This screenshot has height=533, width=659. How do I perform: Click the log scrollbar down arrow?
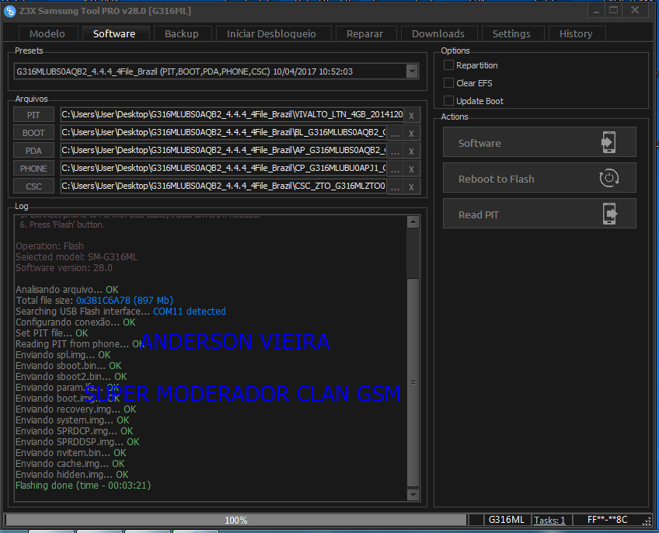(x=413, y=495)
